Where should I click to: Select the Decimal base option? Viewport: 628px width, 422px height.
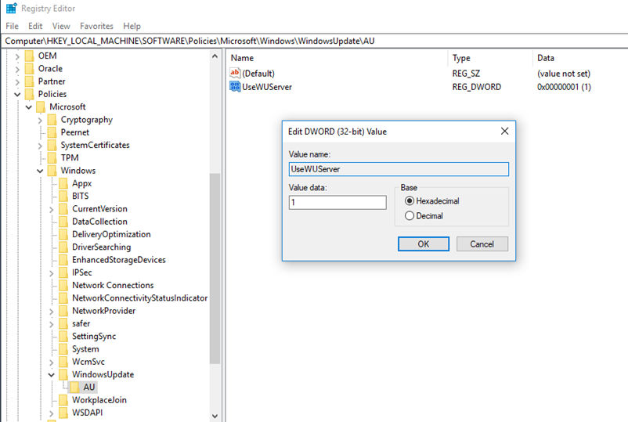pyautogui.click(x=409, y=216)
